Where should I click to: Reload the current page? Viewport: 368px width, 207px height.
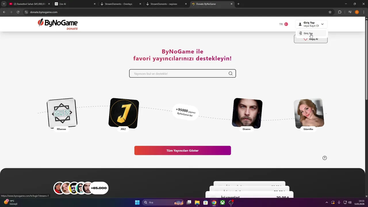18,12
